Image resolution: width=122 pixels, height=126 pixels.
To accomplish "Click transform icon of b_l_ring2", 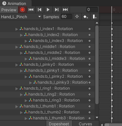I will click(x=26, y=94).
